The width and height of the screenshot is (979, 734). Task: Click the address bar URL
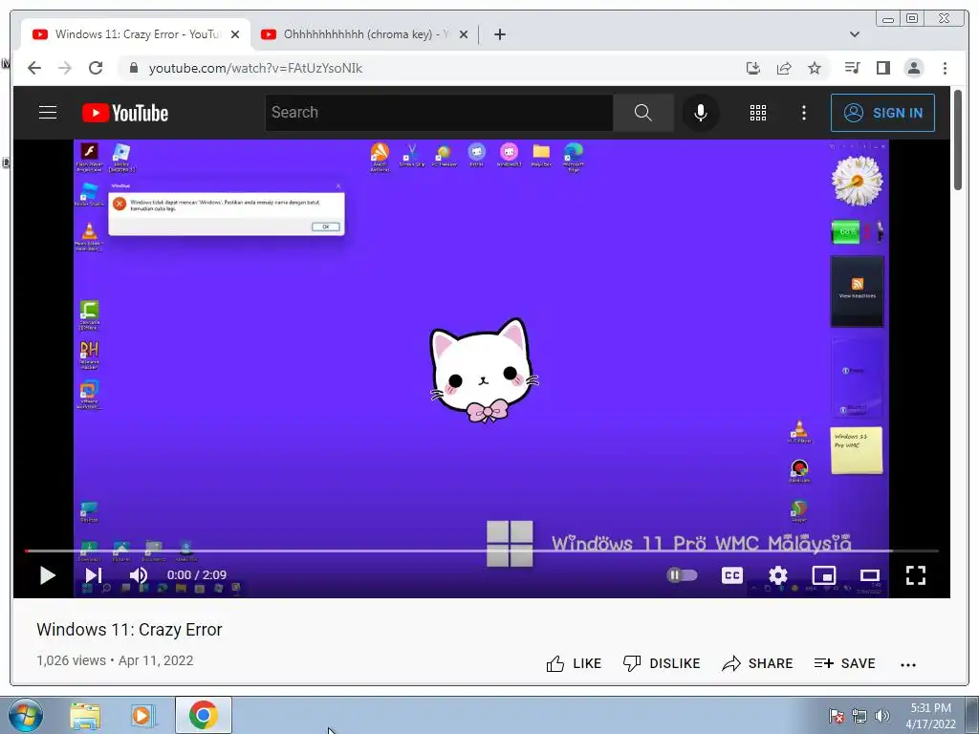255,68
